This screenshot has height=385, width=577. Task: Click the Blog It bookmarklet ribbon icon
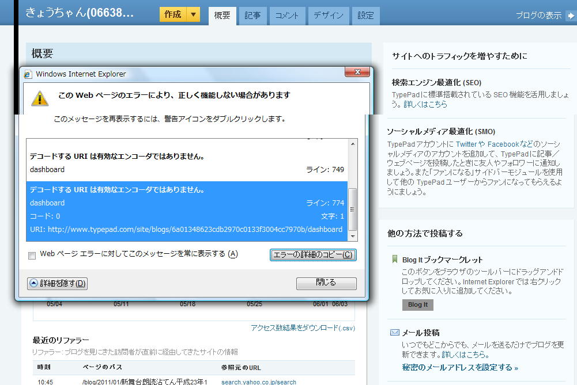click(395, 260)
